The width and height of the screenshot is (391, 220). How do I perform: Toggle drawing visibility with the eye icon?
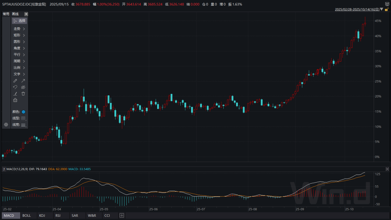pyautogui.click(x=23, y=87)
